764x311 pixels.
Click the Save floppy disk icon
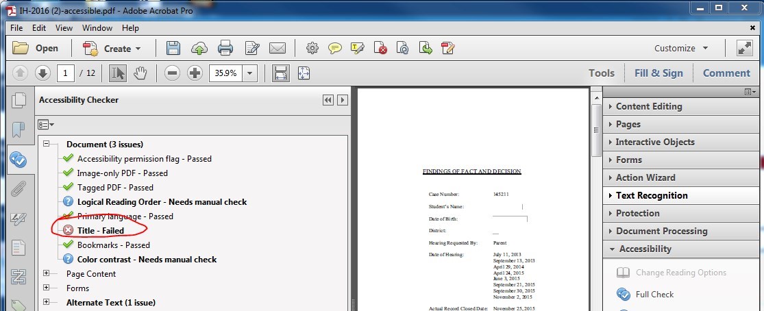(173, 49)
